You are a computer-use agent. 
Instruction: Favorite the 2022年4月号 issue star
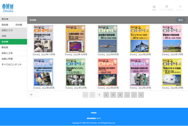(115, 61)
